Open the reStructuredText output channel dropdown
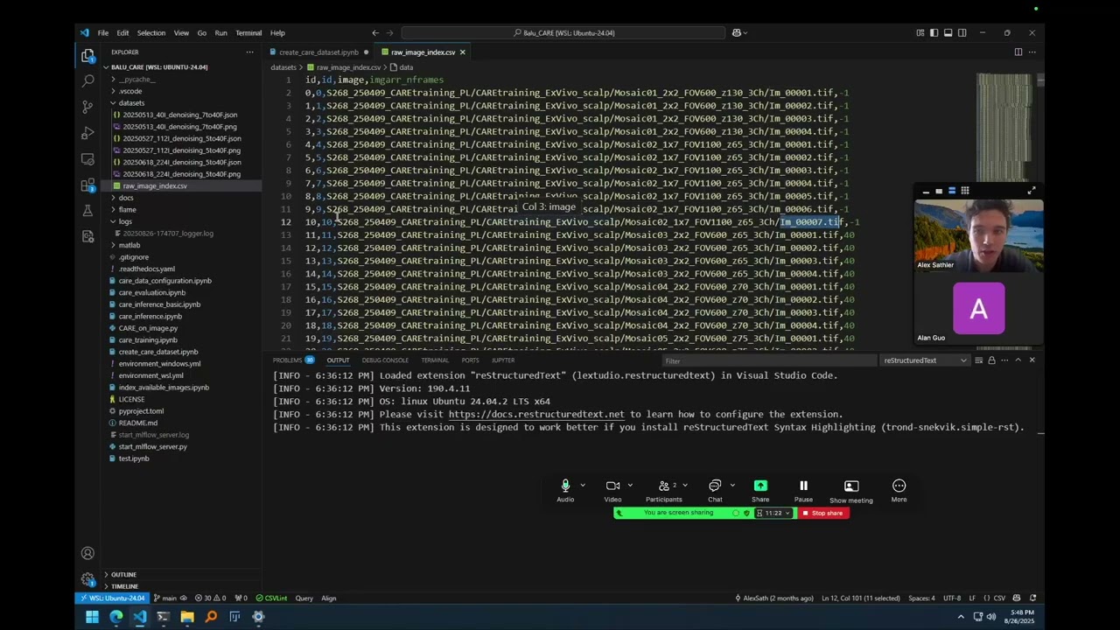The height and width of the screenshot is (630, 1120). coord(925,360)
